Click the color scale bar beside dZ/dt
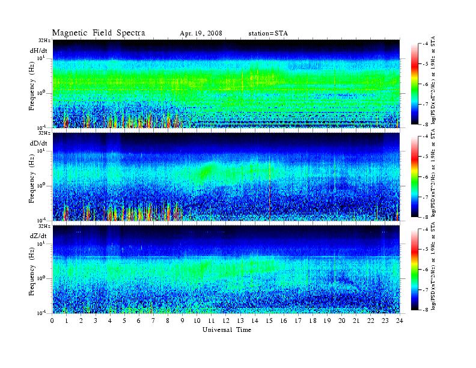 coord(415,269)
